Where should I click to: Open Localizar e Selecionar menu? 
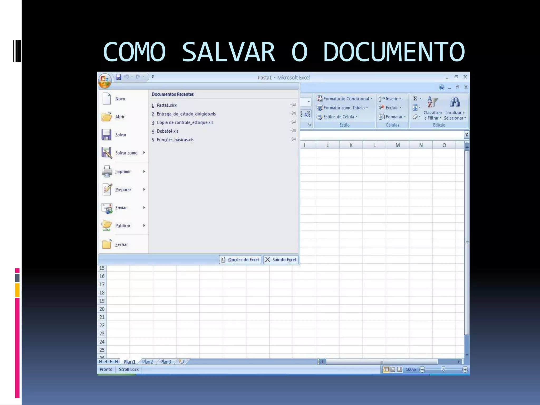coord(455,108)
